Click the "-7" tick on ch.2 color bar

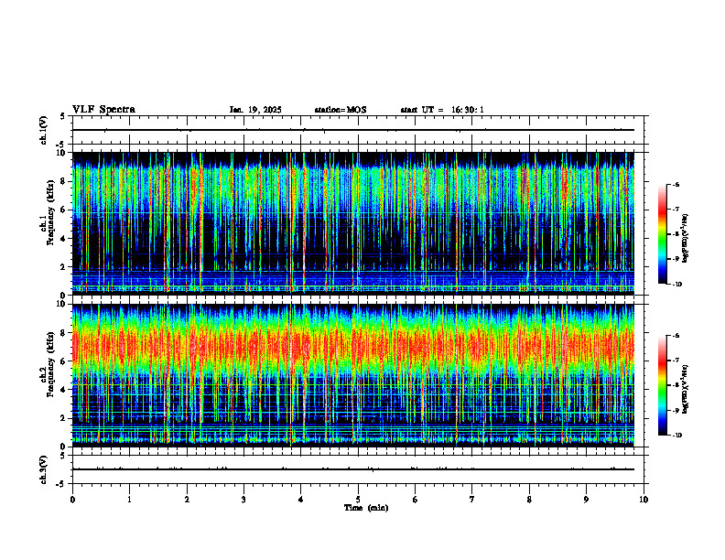click(x=676, y=361)
